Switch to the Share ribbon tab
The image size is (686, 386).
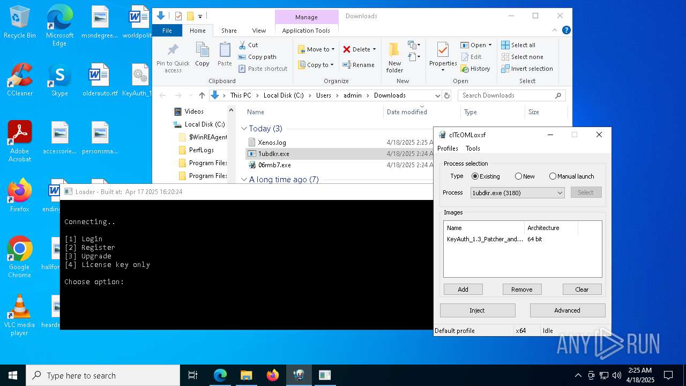tap(229, 31)
